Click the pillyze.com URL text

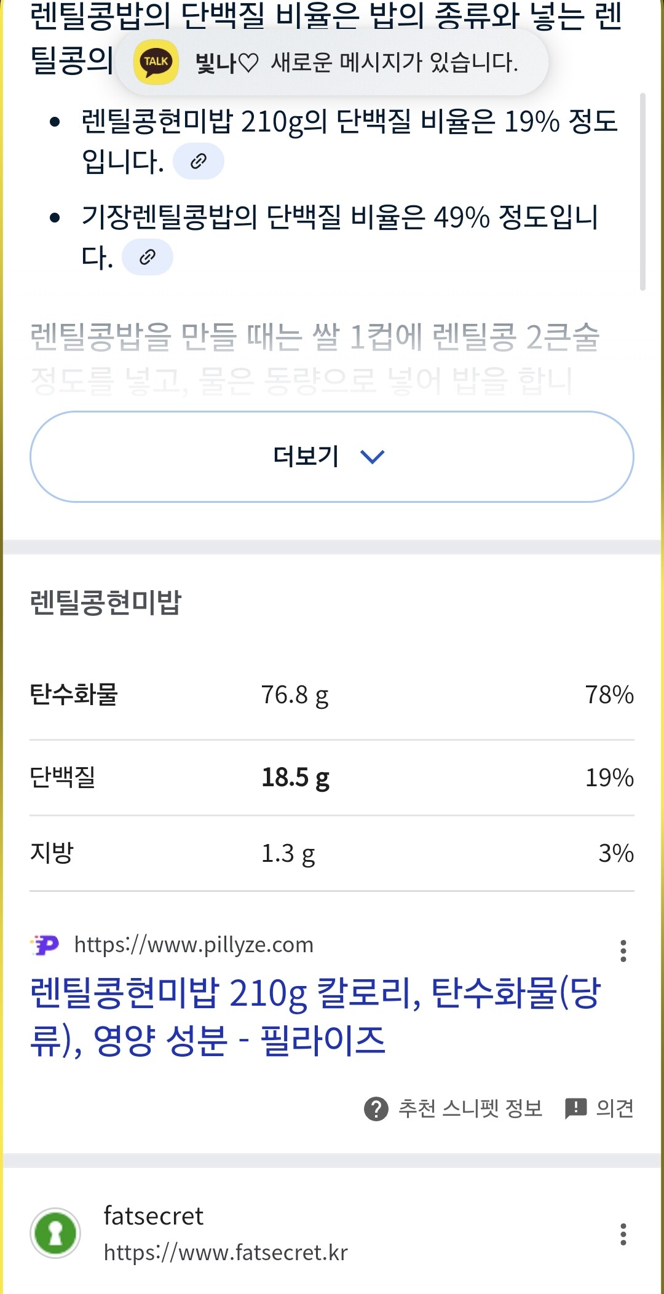click(194, 945)
